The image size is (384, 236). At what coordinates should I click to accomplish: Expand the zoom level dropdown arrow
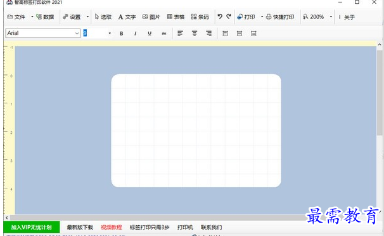pos(331,17)
